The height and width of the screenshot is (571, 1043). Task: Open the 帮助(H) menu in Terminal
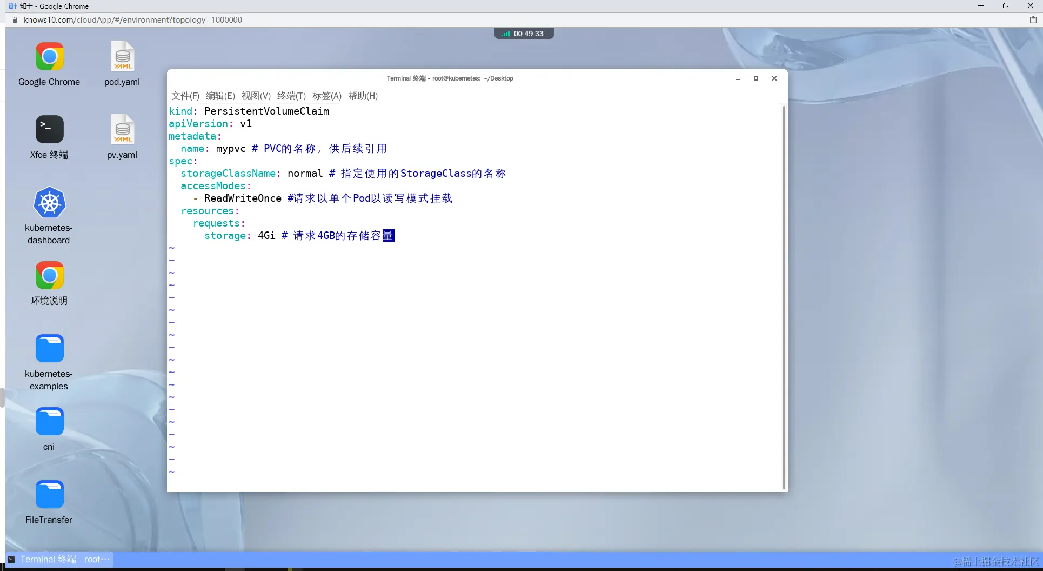(x=363, y=96)
